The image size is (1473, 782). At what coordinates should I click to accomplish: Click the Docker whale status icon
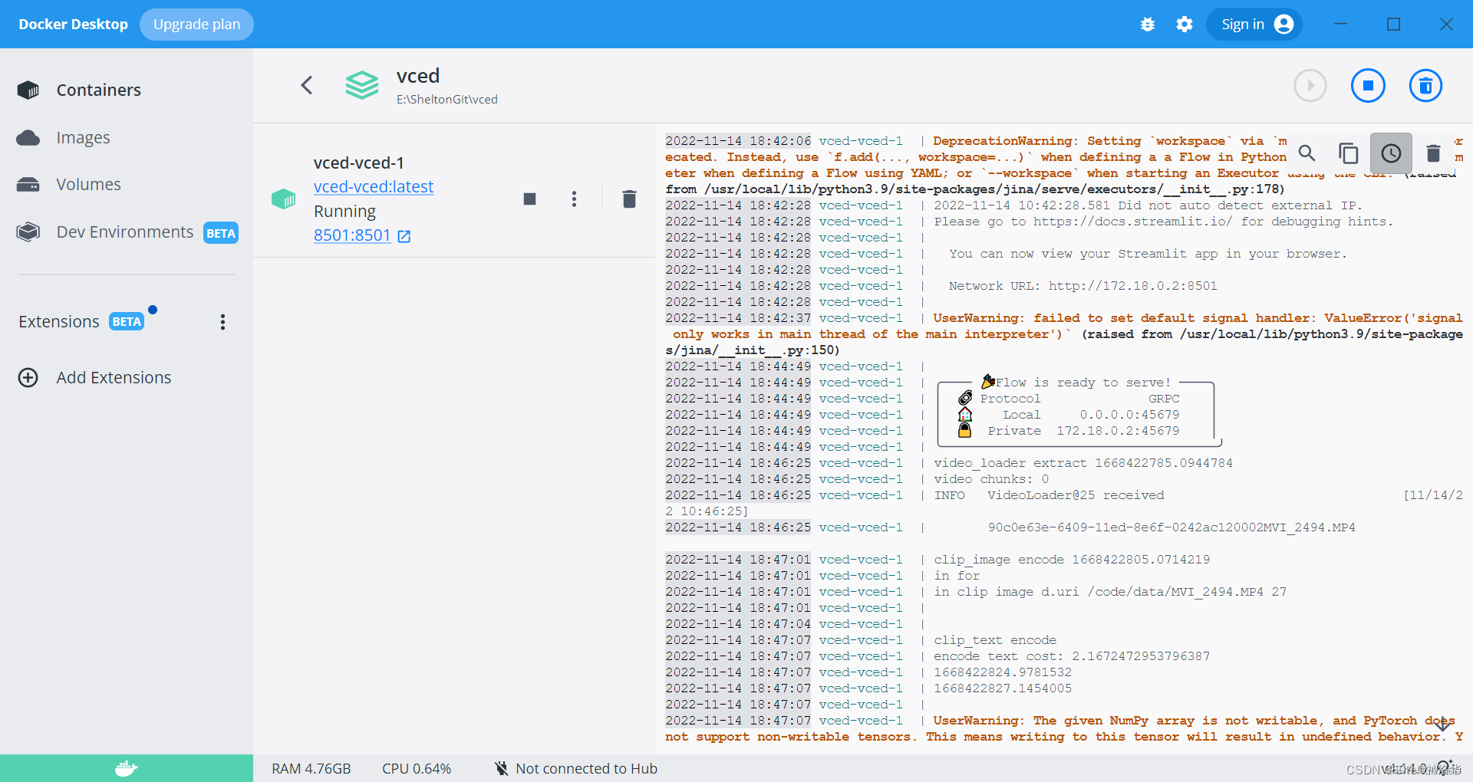[x=127, y=768]
